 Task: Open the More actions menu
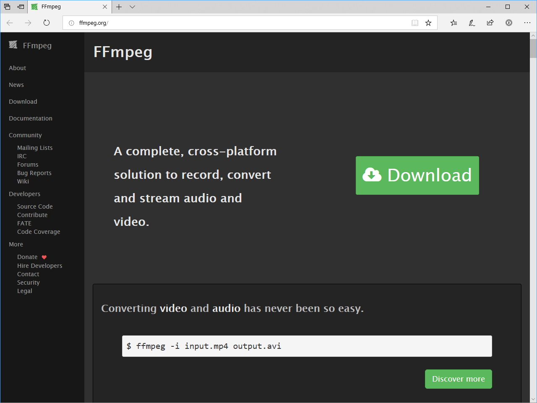coord(527,23)
